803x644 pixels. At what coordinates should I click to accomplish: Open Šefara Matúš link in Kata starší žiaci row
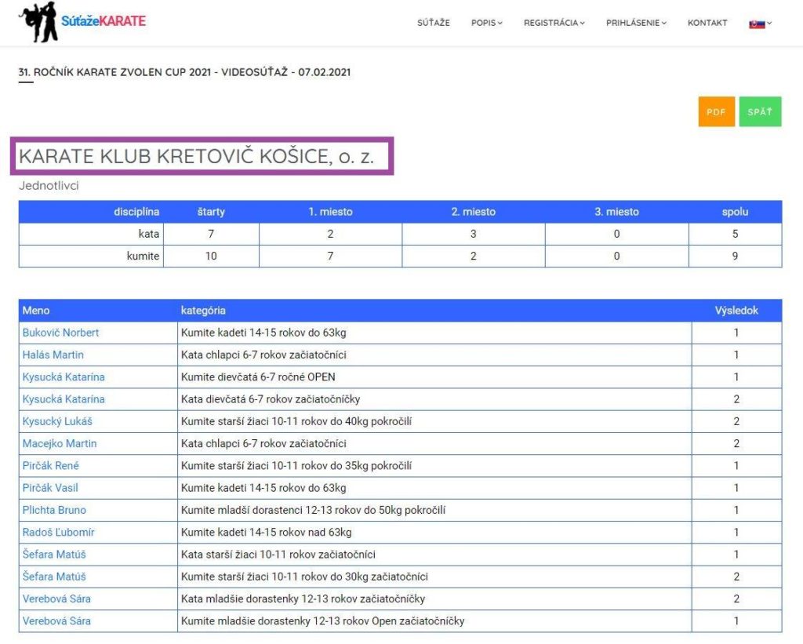[54, 555]
